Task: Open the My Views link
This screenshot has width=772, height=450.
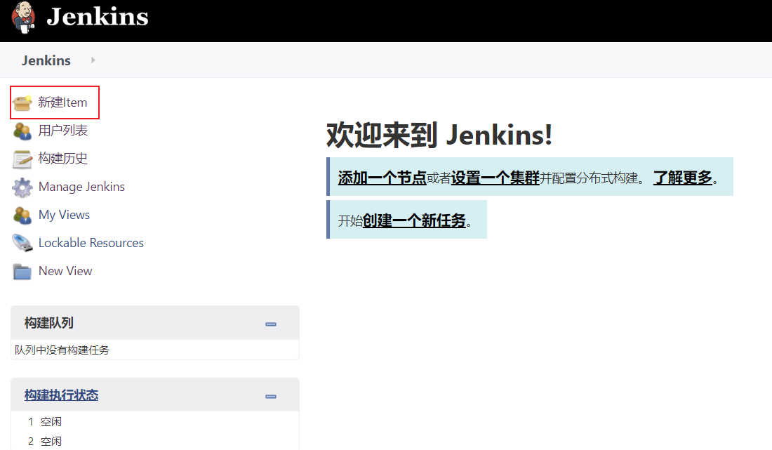Action: pyautogui.click(x=64, y=215)
